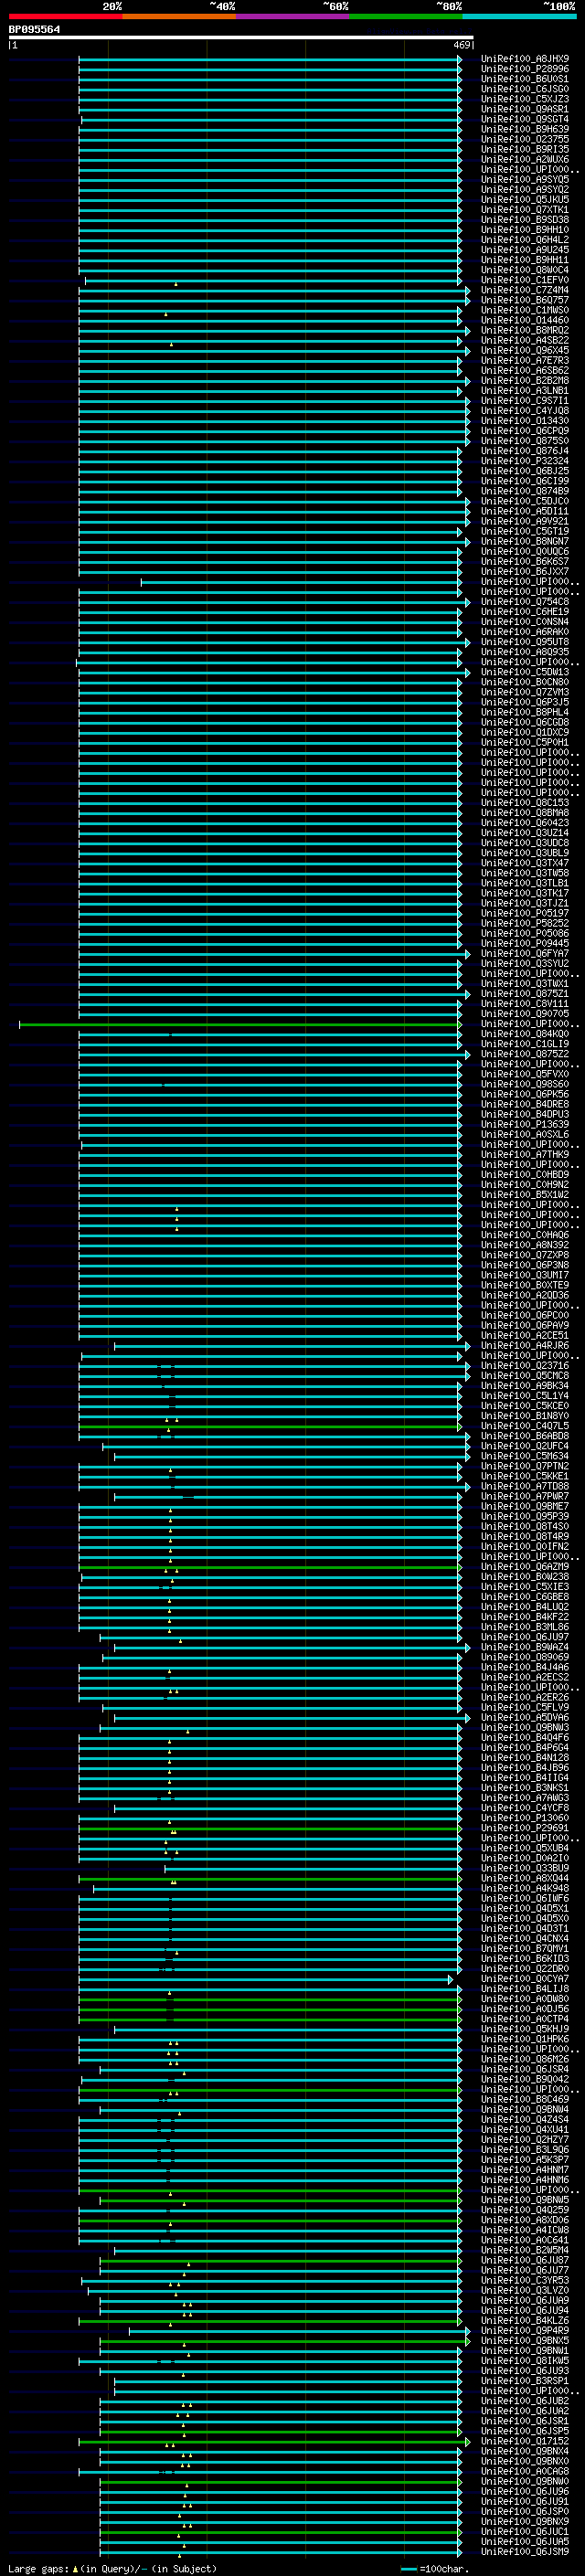The height and width of the screenshot is (2576, 585).
Task: Click the UniRef100_Q23716 label
Action: pos(525,1366)
